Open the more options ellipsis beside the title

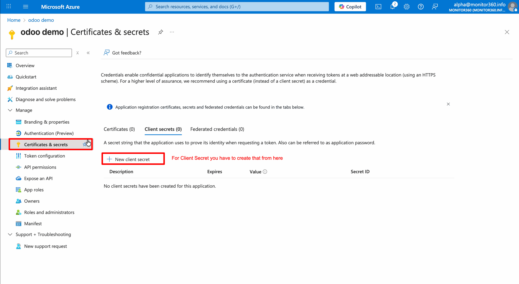(x=172, y=32)
